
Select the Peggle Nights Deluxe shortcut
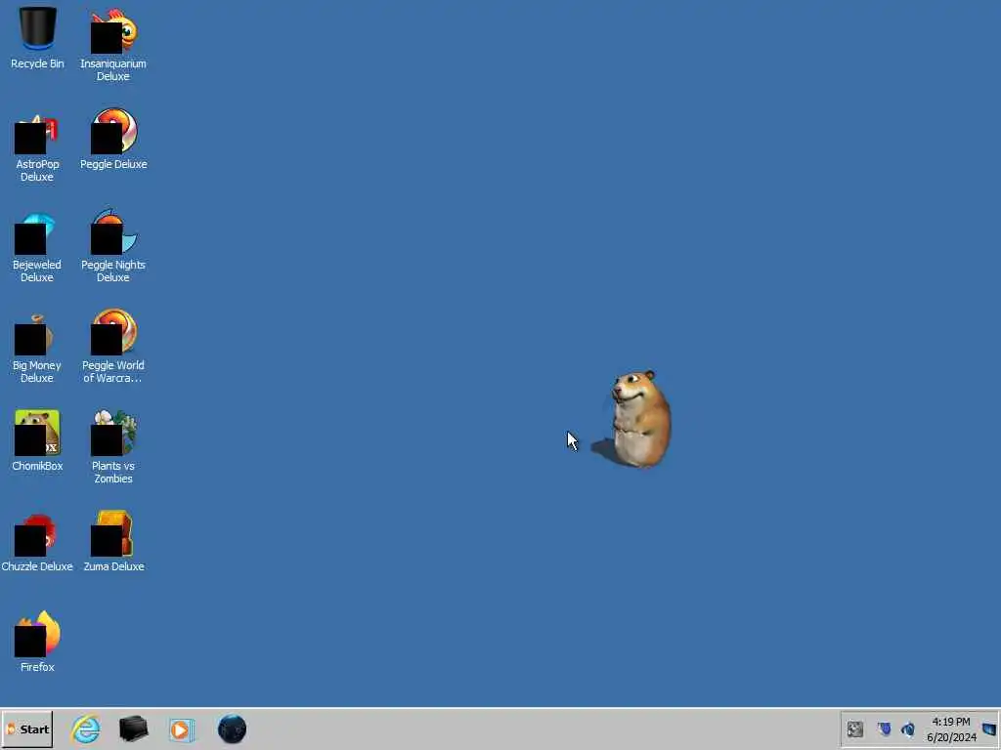pyautogui.click(x=113, y=246)
